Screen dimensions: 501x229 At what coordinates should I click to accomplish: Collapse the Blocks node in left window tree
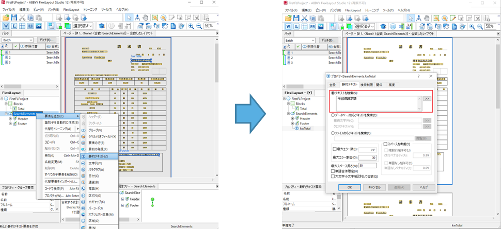click(x=6, y=104)
